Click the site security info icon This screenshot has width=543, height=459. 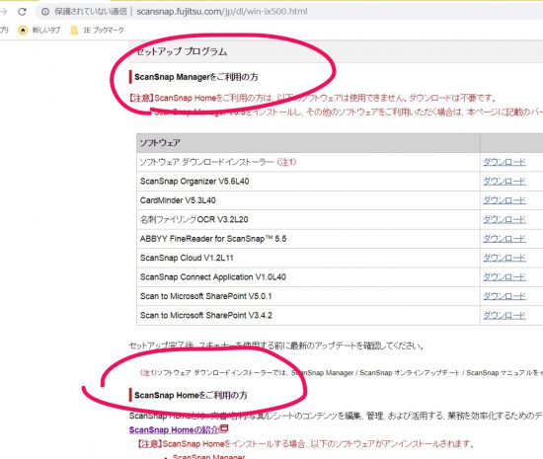tap(45, 12)
